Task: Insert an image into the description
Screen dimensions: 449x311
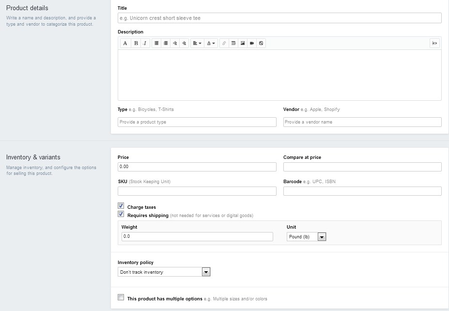Action: click(243, 43)
